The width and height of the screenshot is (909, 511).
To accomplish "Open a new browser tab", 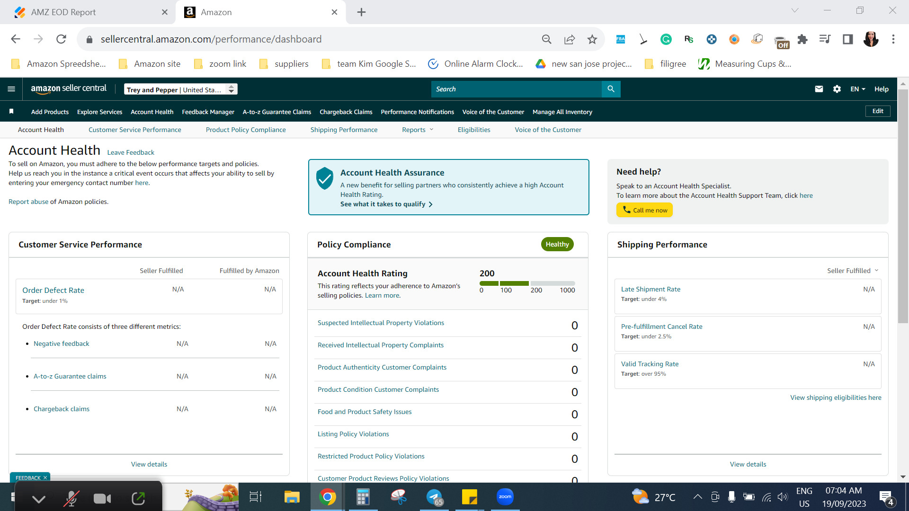I will coord(361,12).
